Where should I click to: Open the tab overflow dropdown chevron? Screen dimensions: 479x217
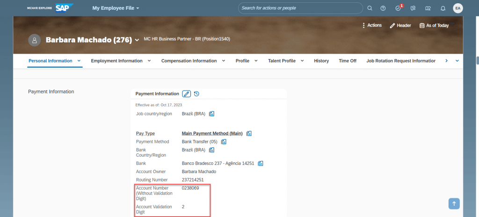pos(457,61)
